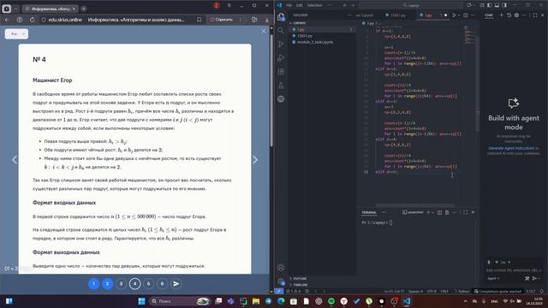Viewport: 548px width, 308px height.
Task: Go to previous task with left arrow
Action: [15, 160]
